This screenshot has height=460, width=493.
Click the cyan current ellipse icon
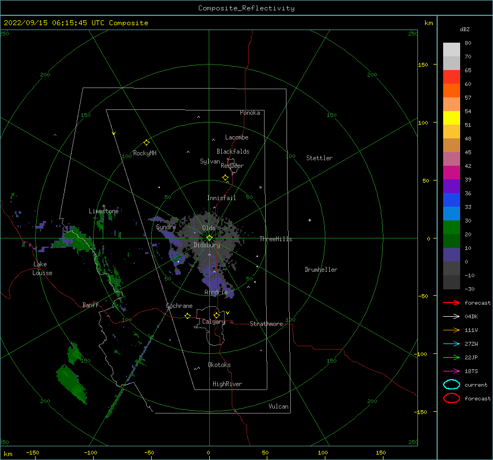451,385
